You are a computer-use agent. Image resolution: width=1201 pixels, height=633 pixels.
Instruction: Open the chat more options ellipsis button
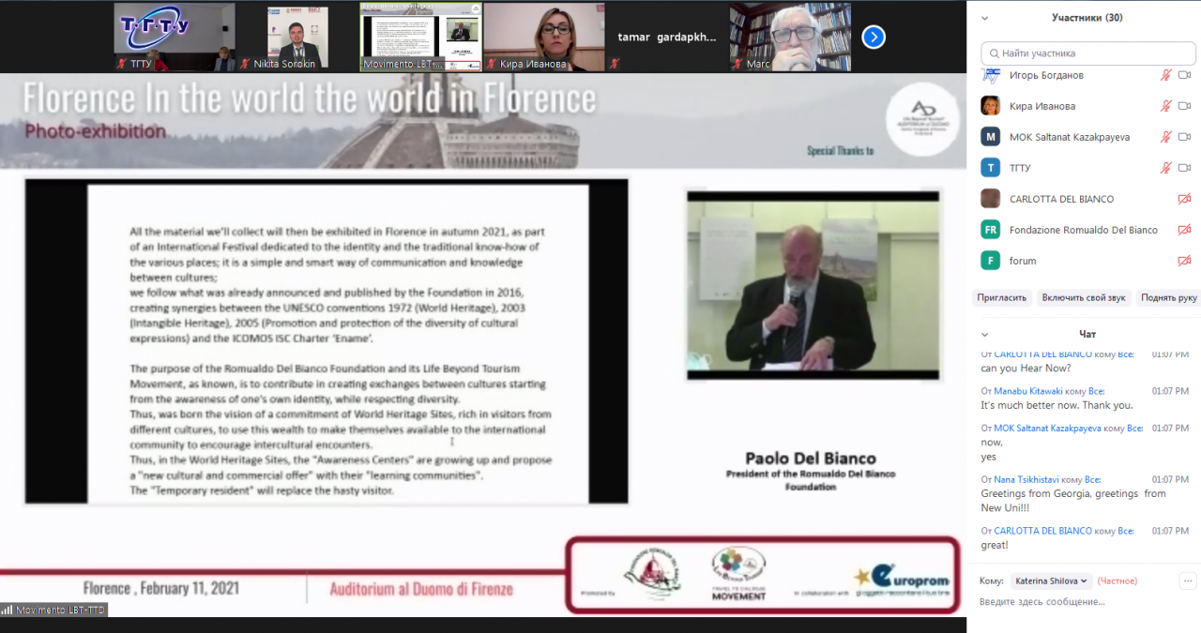coord(1188,580)
